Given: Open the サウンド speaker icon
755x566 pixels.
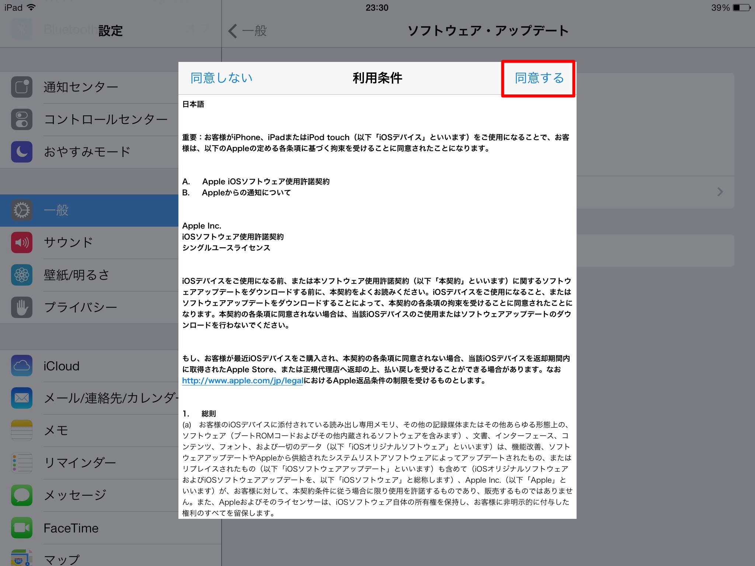Looking at the screenshot, I should tap(22, 242).
